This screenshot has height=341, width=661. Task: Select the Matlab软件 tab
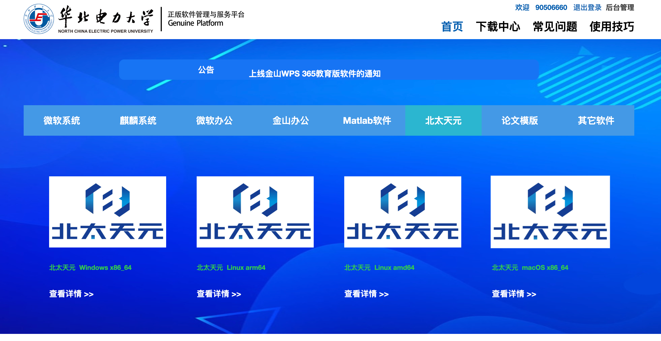coord(367,120)
